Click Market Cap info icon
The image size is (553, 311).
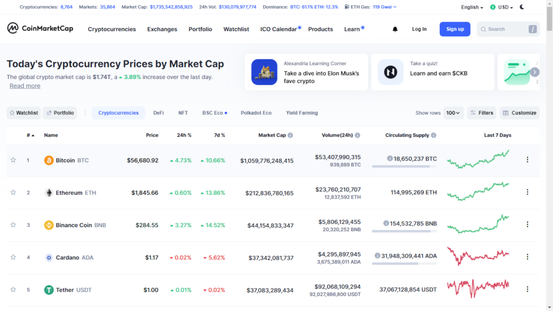point(290,135)
